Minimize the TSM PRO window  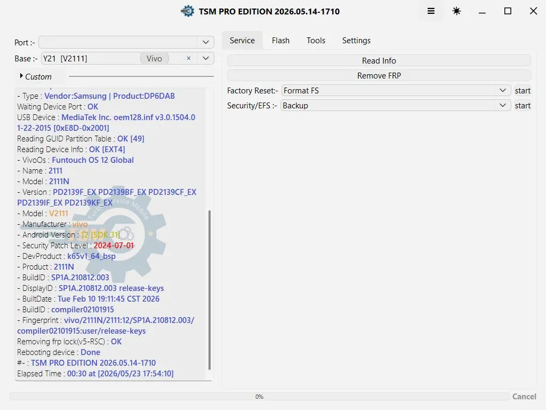point(482,12)
